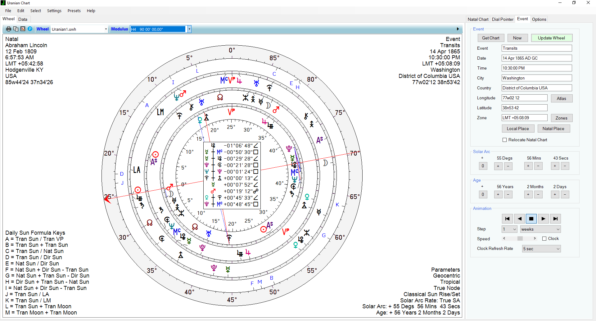Click the Print icon in the toolbar

point(9,29)
